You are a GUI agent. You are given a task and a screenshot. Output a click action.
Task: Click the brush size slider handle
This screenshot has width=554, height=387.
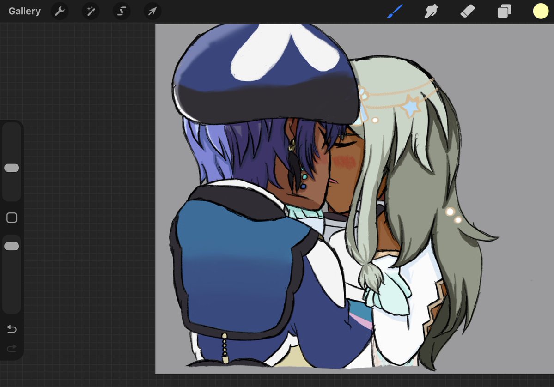tap(12, 168)
